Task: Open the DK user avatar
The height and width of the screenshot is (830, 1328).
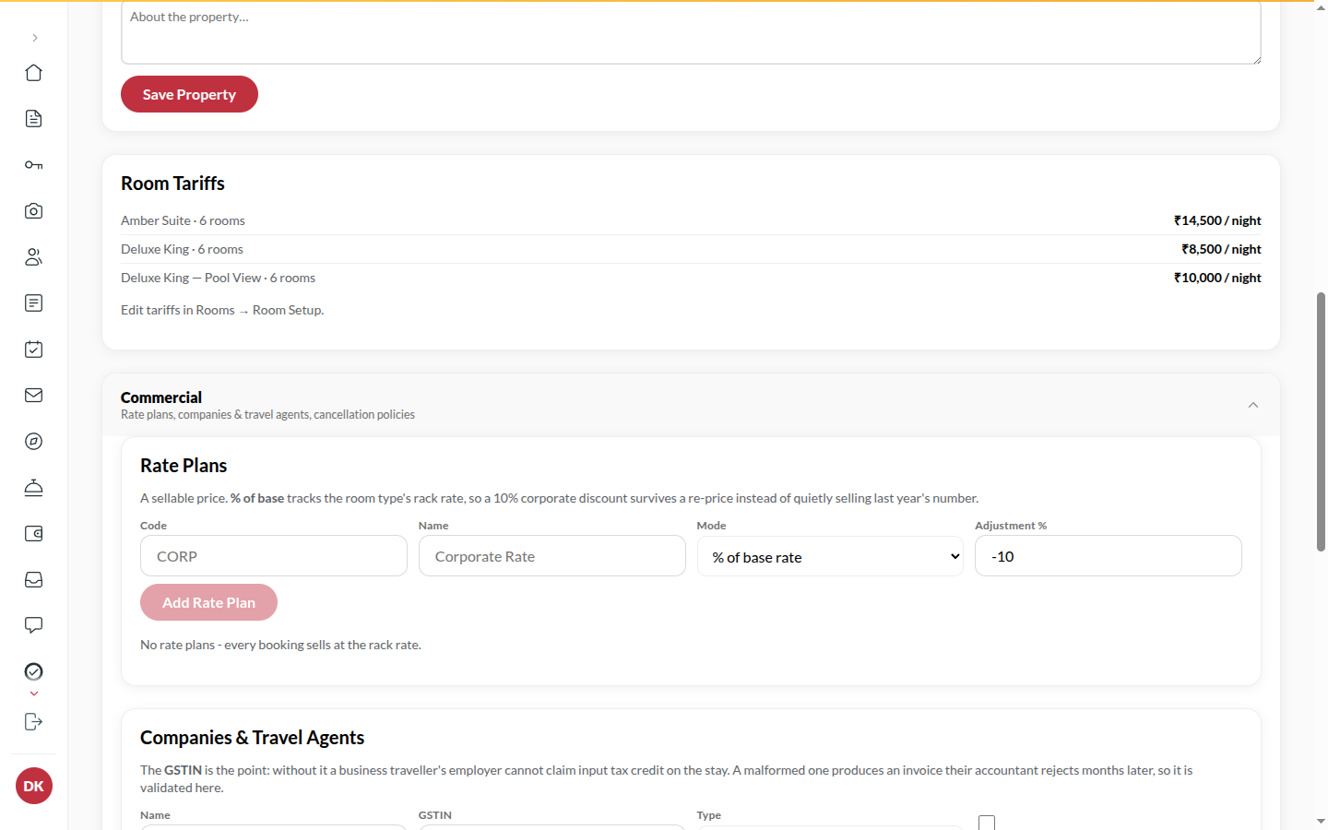Action: 34,786
